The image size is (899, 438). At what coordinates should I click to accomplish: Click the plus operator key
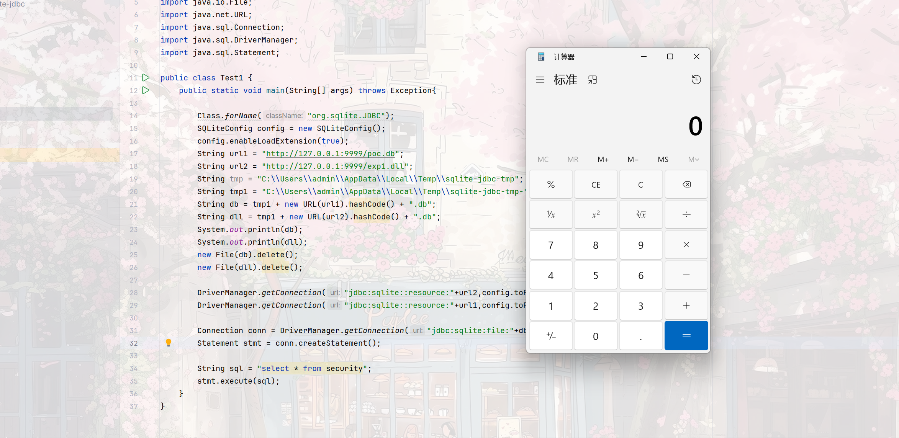click(x=686, y=306)
